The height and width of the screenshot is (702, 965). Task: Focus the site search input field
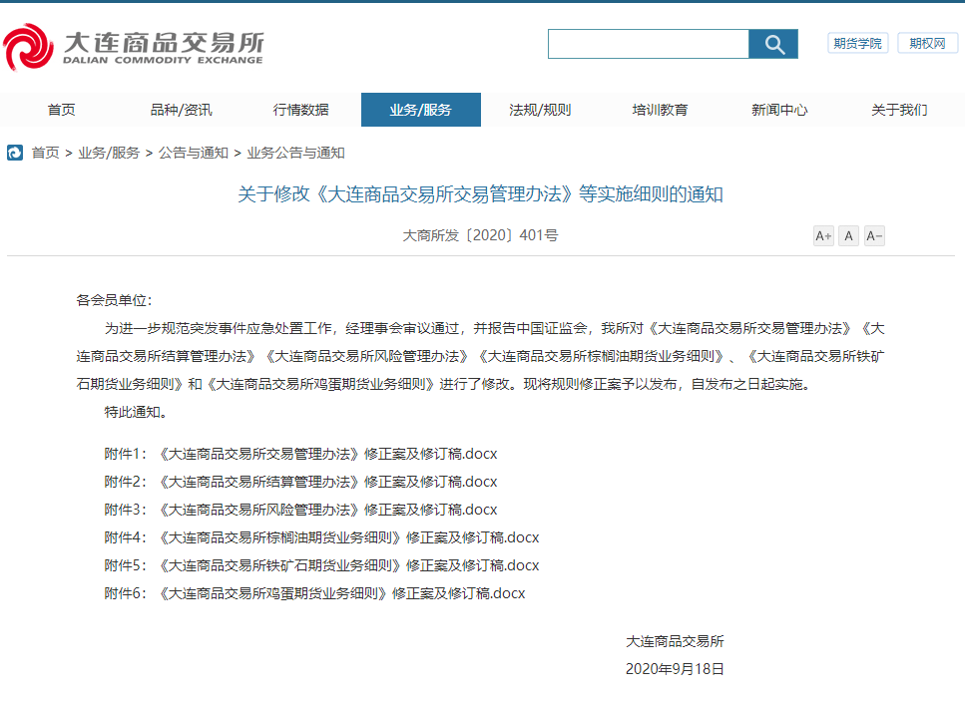pyautogui.click(x=648, y=44)
